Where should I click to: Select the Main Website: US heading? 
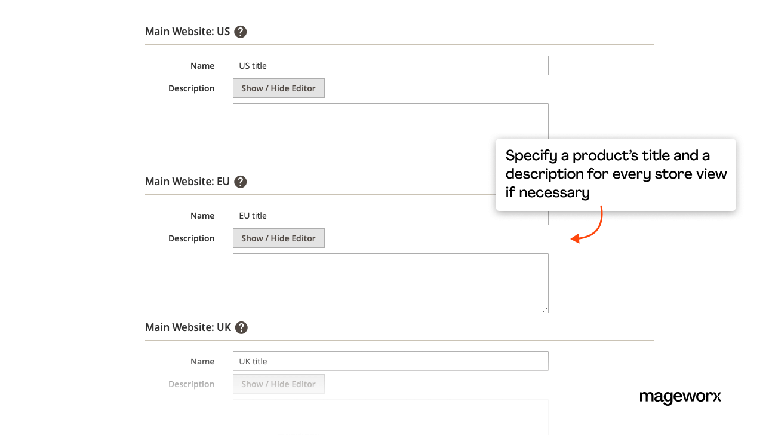tap(187, 31)
